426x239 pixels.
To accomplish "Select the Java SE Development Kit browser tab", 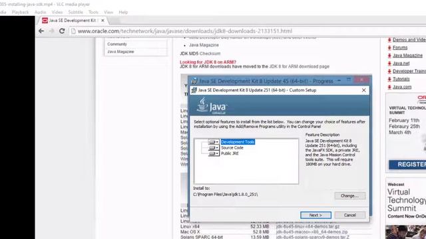I will pyautogui.click(x=73, y=21).
